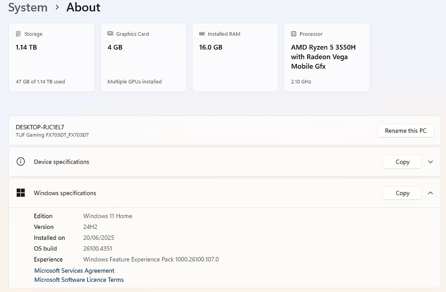
Task: Click the OS build label
Action: coord(45,248)
